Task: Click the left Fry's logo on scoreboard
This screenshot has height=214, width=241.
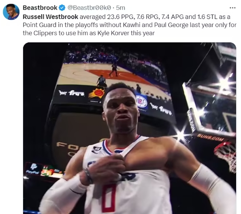Action: (72, 93)
